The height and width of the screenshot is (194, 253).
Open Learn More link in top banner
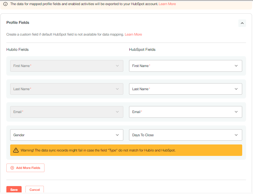pos(167,4)
